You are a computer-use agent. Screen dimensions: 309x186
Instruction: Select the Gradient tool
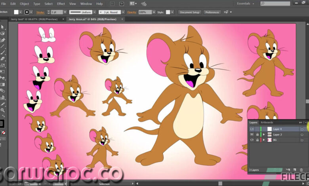tap(2, 84)
